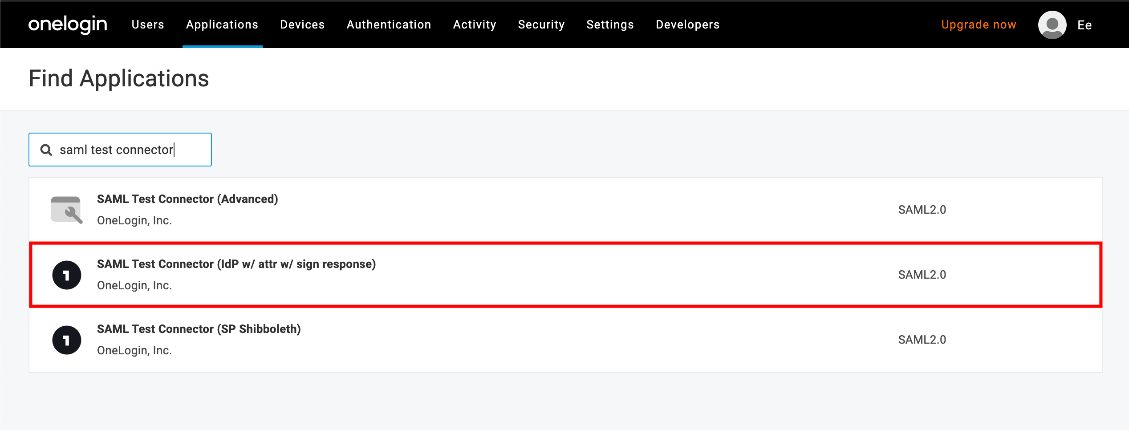Click the Upgrade now link
This screenshot has width=1129, height=430.
click(x=978, y=24)
